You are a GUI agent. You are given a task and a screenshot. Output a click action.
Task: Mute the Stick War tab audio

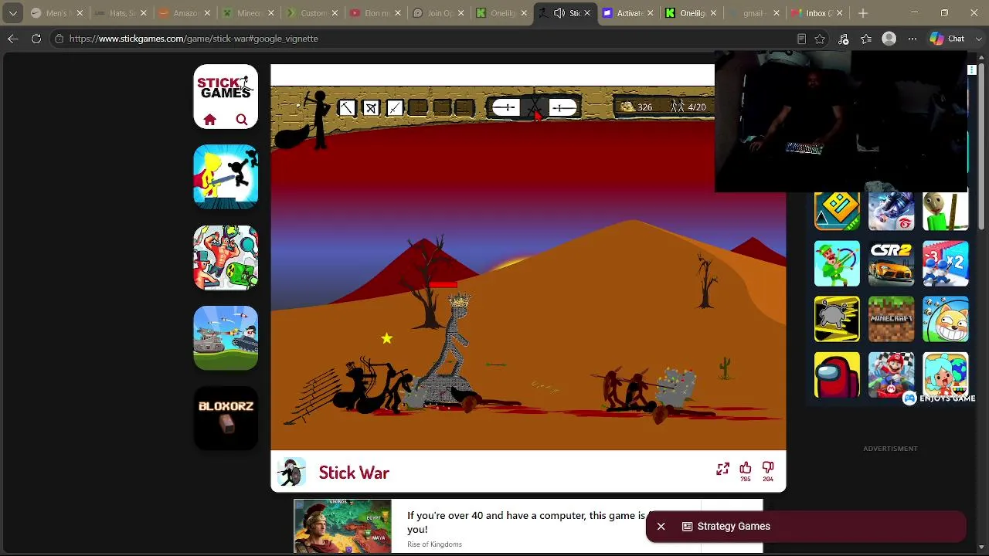click(x=559, y=13)
